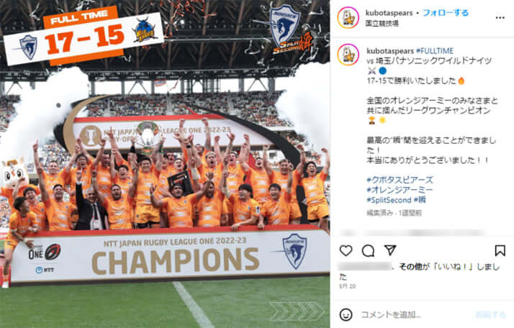Viewport: 514px width, 328px height.
Task: Share the post via paper plane icon
Action: 390,250
